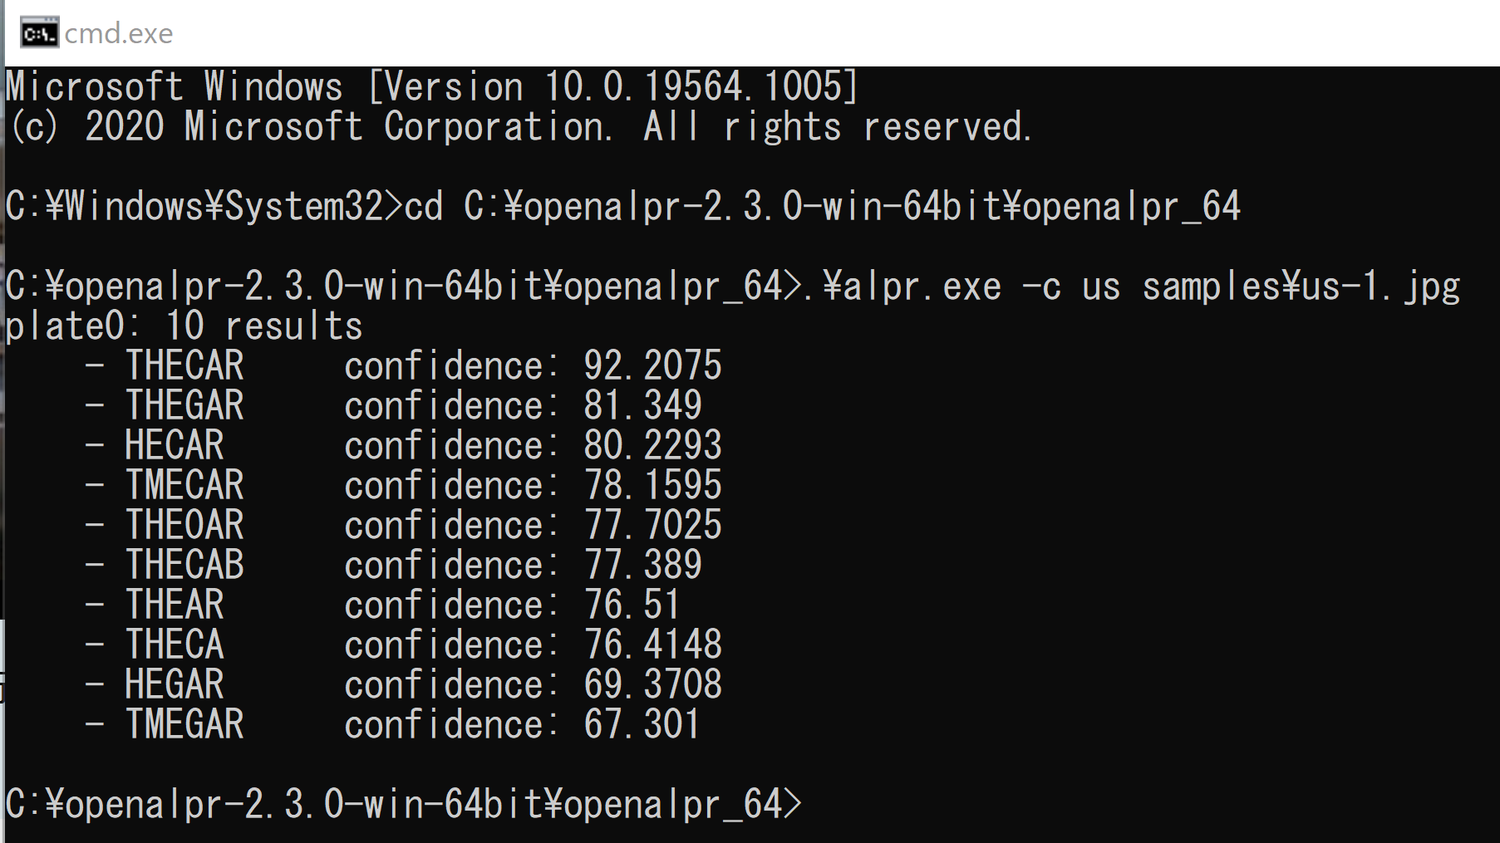Click the confidence value 67.301
The height and width of the screenshot is (843, 1500).
coord(642,724)
